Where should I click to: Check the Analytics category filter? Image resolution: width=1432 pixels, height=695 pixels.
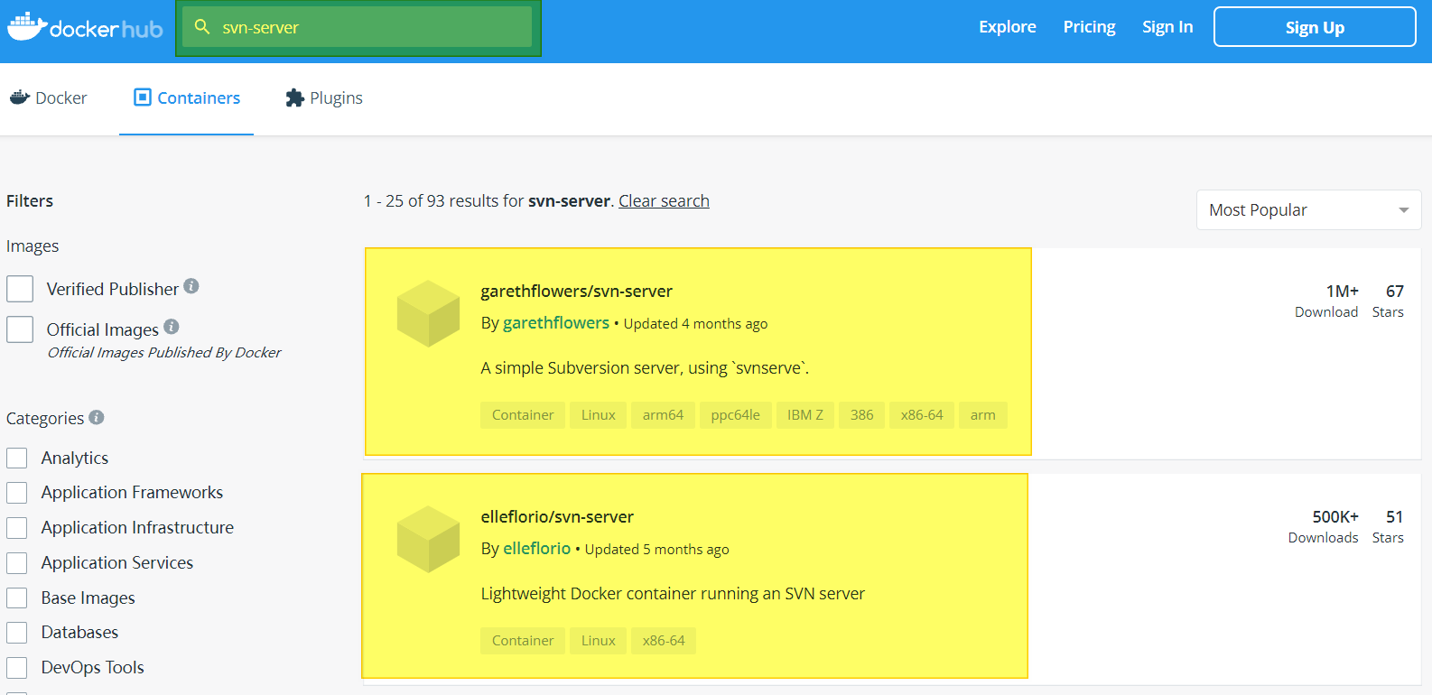click(x=17, y=458)
